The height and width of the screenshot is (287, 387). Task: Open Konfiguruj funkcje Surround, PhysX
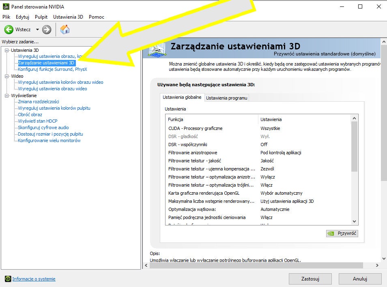(53, 69)
